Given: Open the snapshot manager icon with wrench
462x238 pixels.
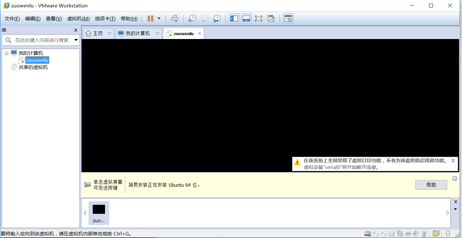Looking at the screenshot, I should (216, 18).
